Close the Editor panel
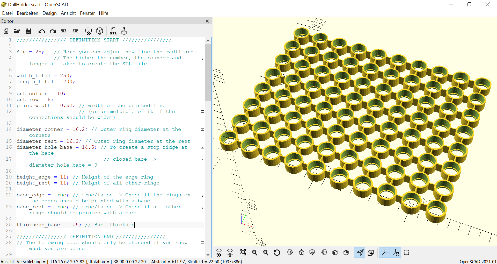497x264 pixels. pos(207,21)
